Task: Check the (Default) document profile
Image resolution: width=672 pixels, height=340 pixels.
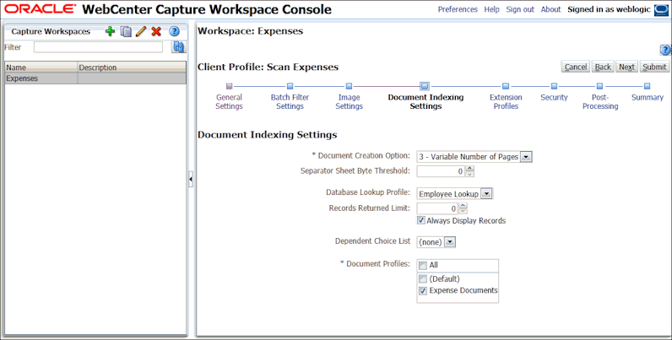Action: point(423,279)
